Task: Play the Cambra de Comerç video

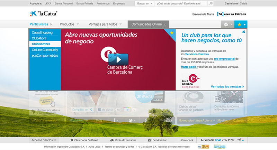Action: point(118,59)
